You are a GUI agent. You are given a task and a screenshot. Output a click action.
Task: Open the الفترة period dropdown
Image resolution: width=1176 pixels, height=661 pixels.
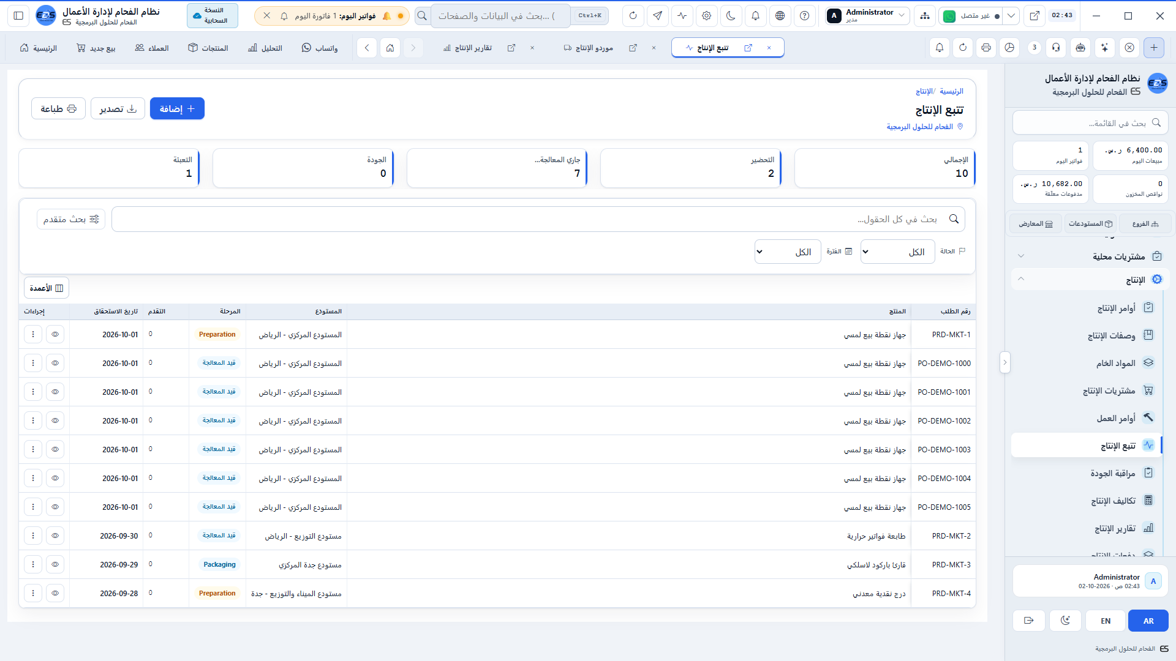pos(788,252)
